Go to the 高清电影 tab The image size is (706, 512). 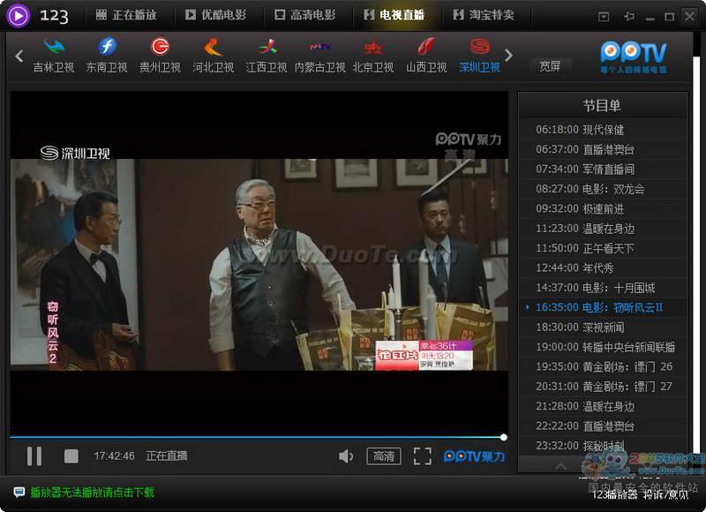tap(305, 15)
